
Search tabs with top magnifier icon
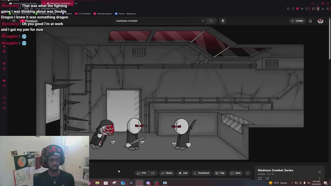[x=313, y=4]
